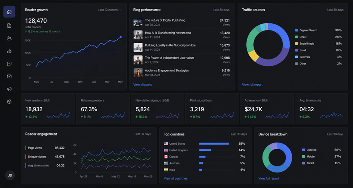Open the document posts sidebar icon
The image size is (353, 188).
click(9, 26)
